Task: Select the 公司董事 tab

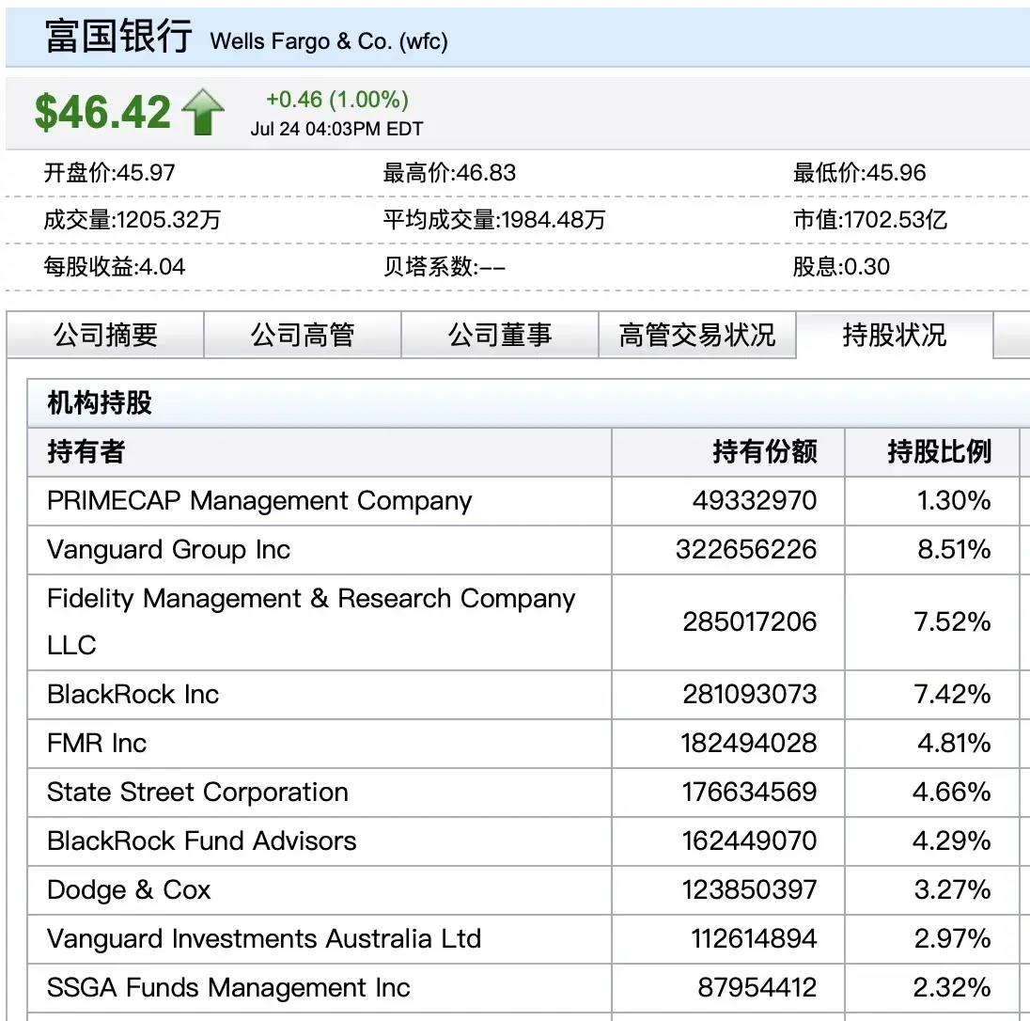Action: coord(500,336)
